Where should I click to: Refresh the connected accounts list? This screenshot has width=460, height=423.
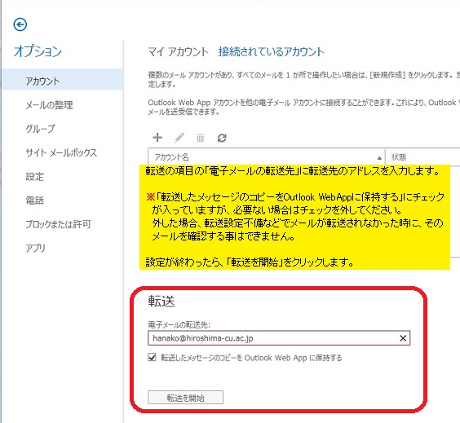(x=222, y=138)
